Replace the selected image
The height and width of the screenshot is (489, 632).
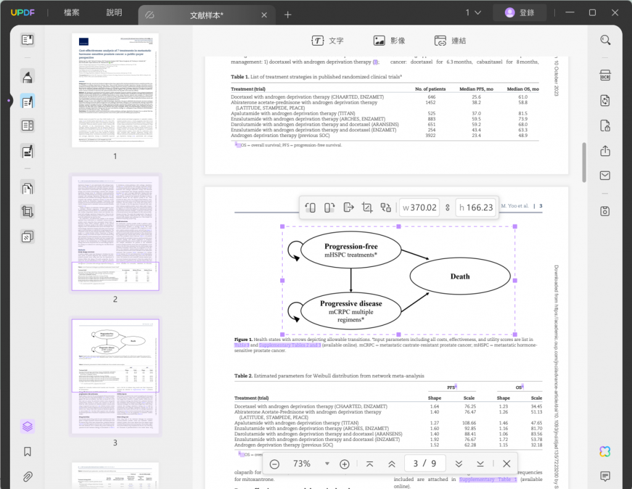[x=386, y=207]
